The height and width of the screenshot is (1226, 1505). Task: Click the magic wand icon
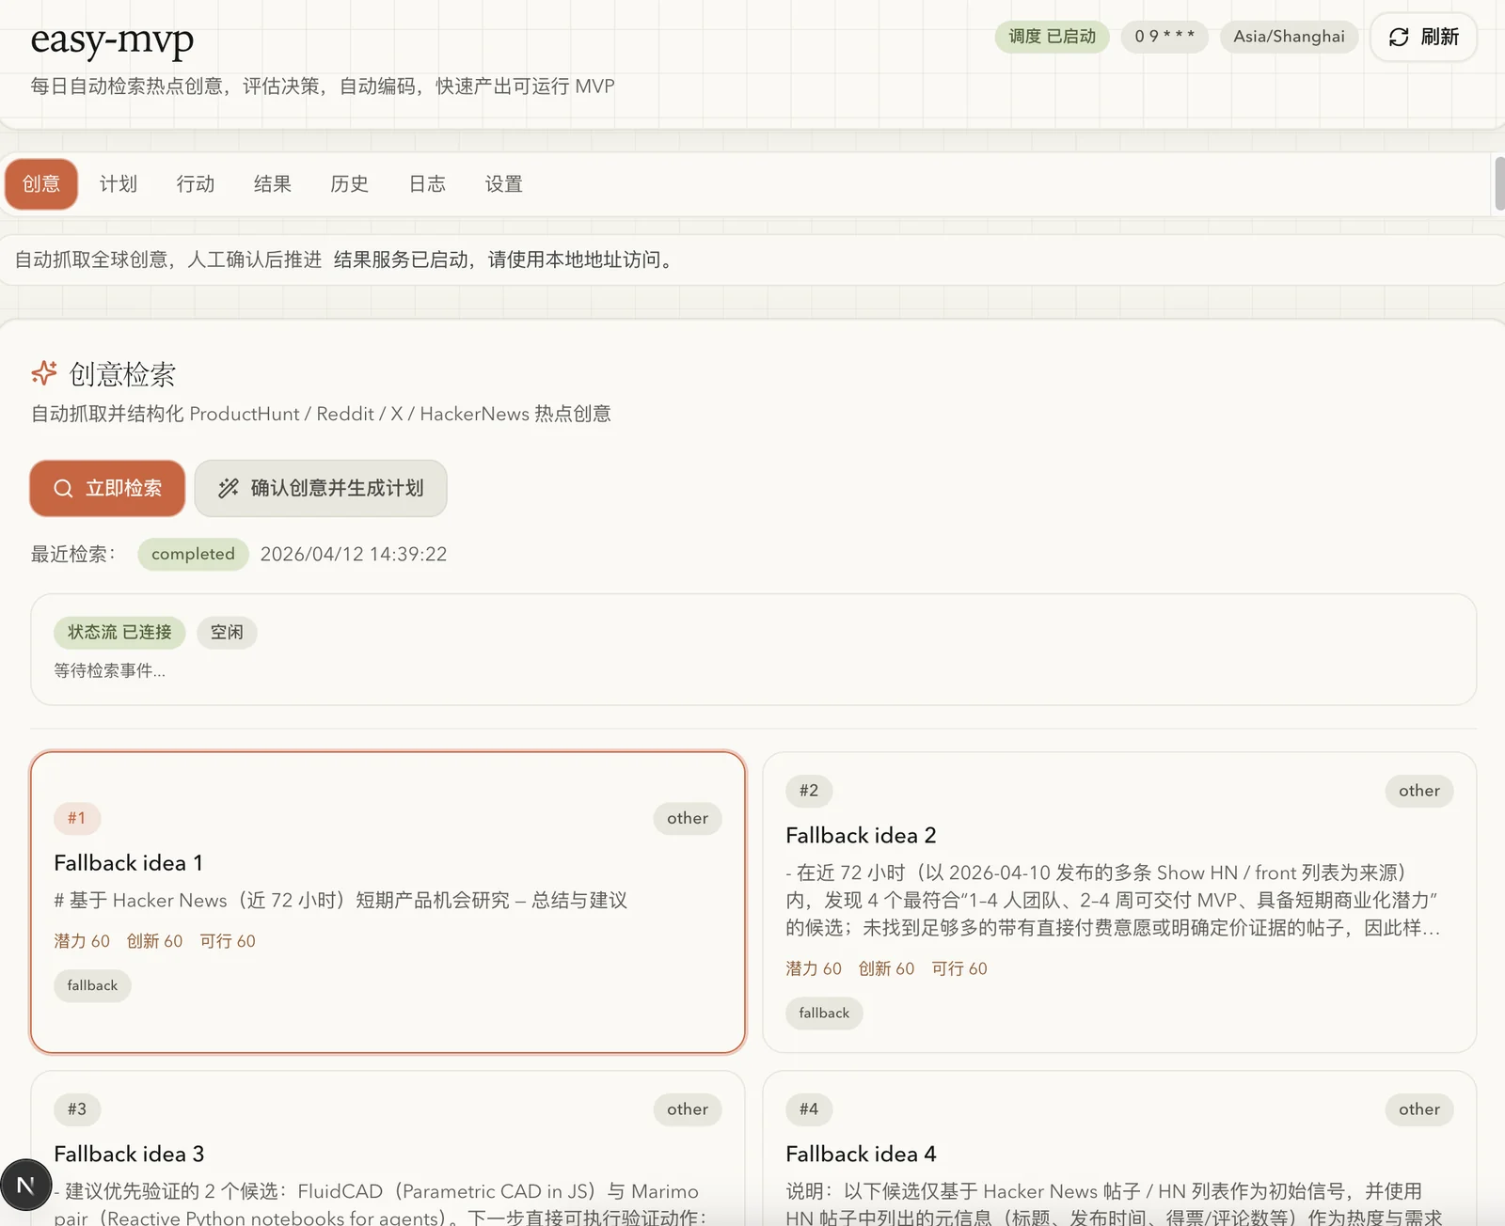pos(229,489)
